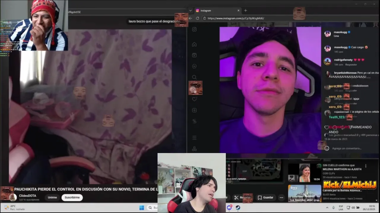Viewport: 380px width, 213px height.
Task: Click the Suscribirme button
Action: [x=72, y=197]
